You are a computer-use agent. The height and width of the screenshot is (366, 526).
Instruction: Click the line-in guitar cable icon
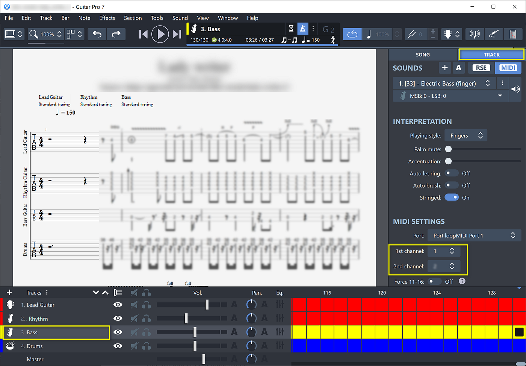494,34
